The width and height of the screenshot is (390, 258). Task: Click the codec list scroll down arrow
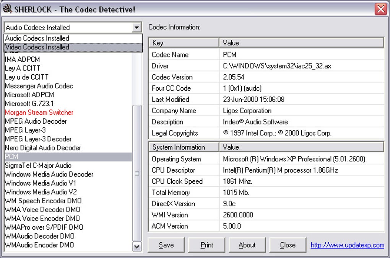pyautogui.click(x=137, y=247)
